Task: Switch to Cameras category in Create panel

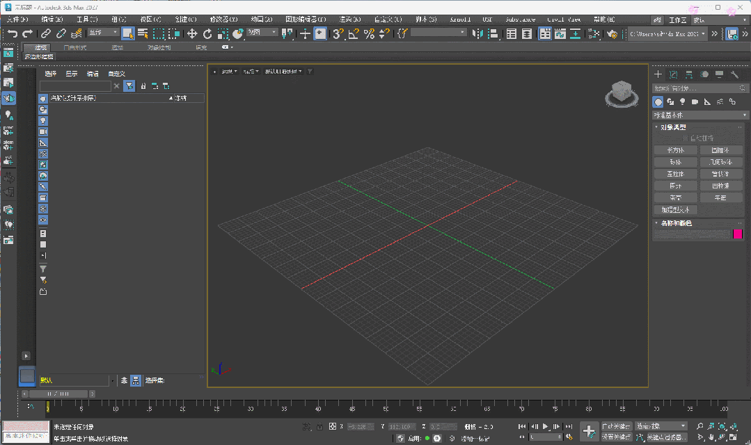Action: [695, 102]
